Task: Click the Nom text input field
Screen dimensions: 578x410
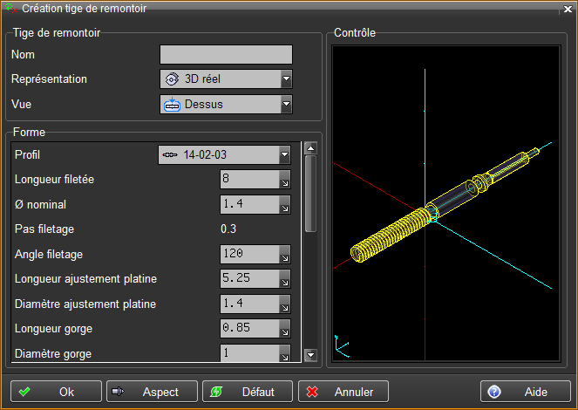Action: 226,55
